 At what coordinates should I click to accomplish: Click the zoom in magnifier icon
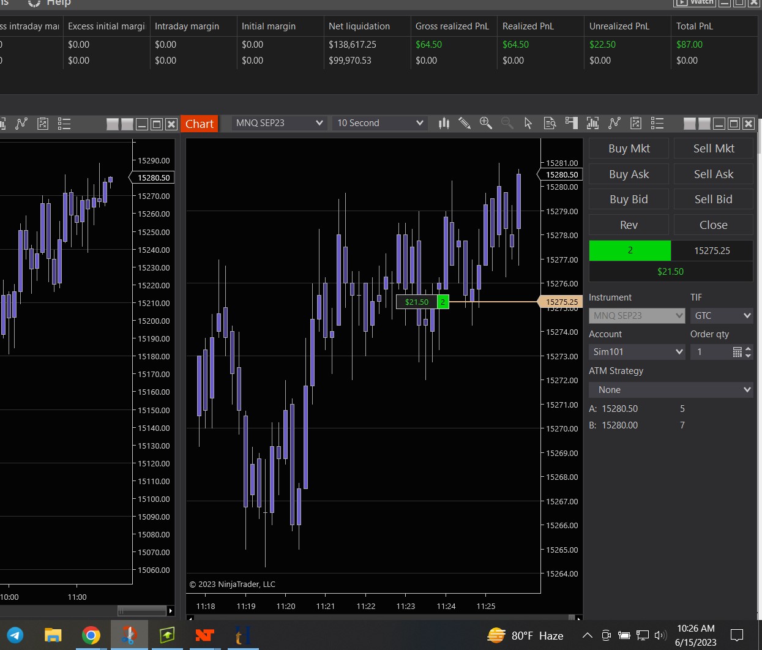click(486, 123)
